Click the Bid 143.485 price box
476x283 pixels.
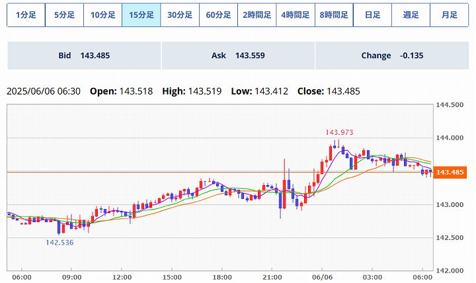pos(84,56)
